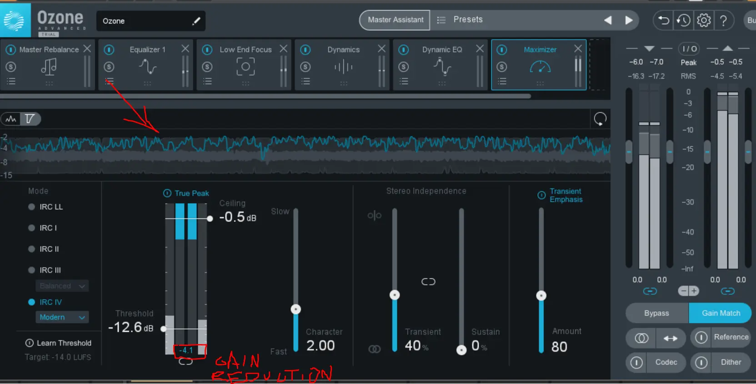Switch to the Low End Focus module
The image size is (756, 384).
tap(245, 49)
